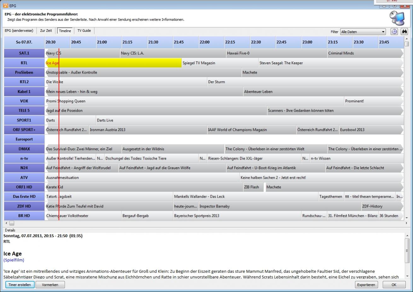The image size is (413, 292).
Task: Select 'Spiegel TV Magazin' programme
Action: pos(220,63)
